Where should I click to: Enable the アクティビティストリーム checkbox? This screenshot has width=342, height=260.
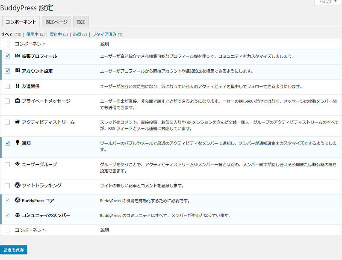7,122
